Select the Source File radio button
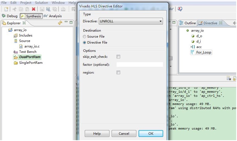The image size is (237, 141). point(84,37)
